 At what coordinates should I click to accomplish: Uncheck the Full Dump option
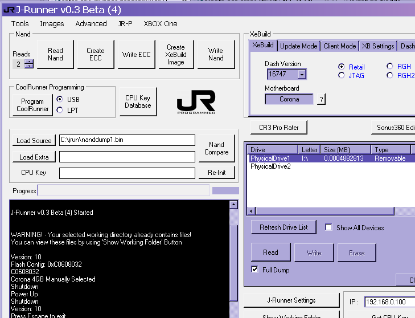tap(254, 270)
